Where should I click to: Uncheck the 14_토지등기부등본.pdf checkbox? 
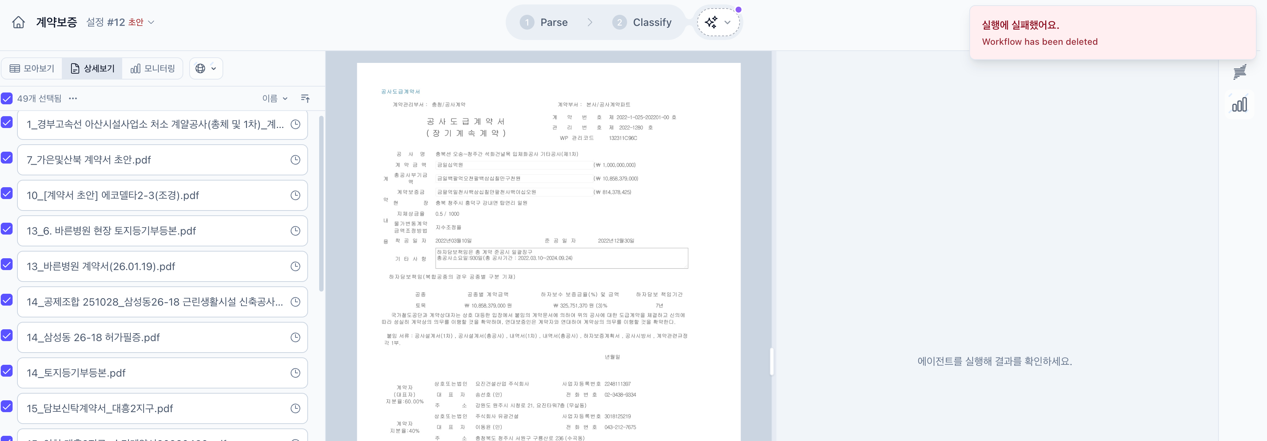tap(6, 371)
